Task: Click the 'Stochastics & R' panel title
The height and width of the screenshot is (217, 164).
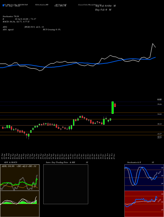Action: pyautogui.click(x=134, y=162)
